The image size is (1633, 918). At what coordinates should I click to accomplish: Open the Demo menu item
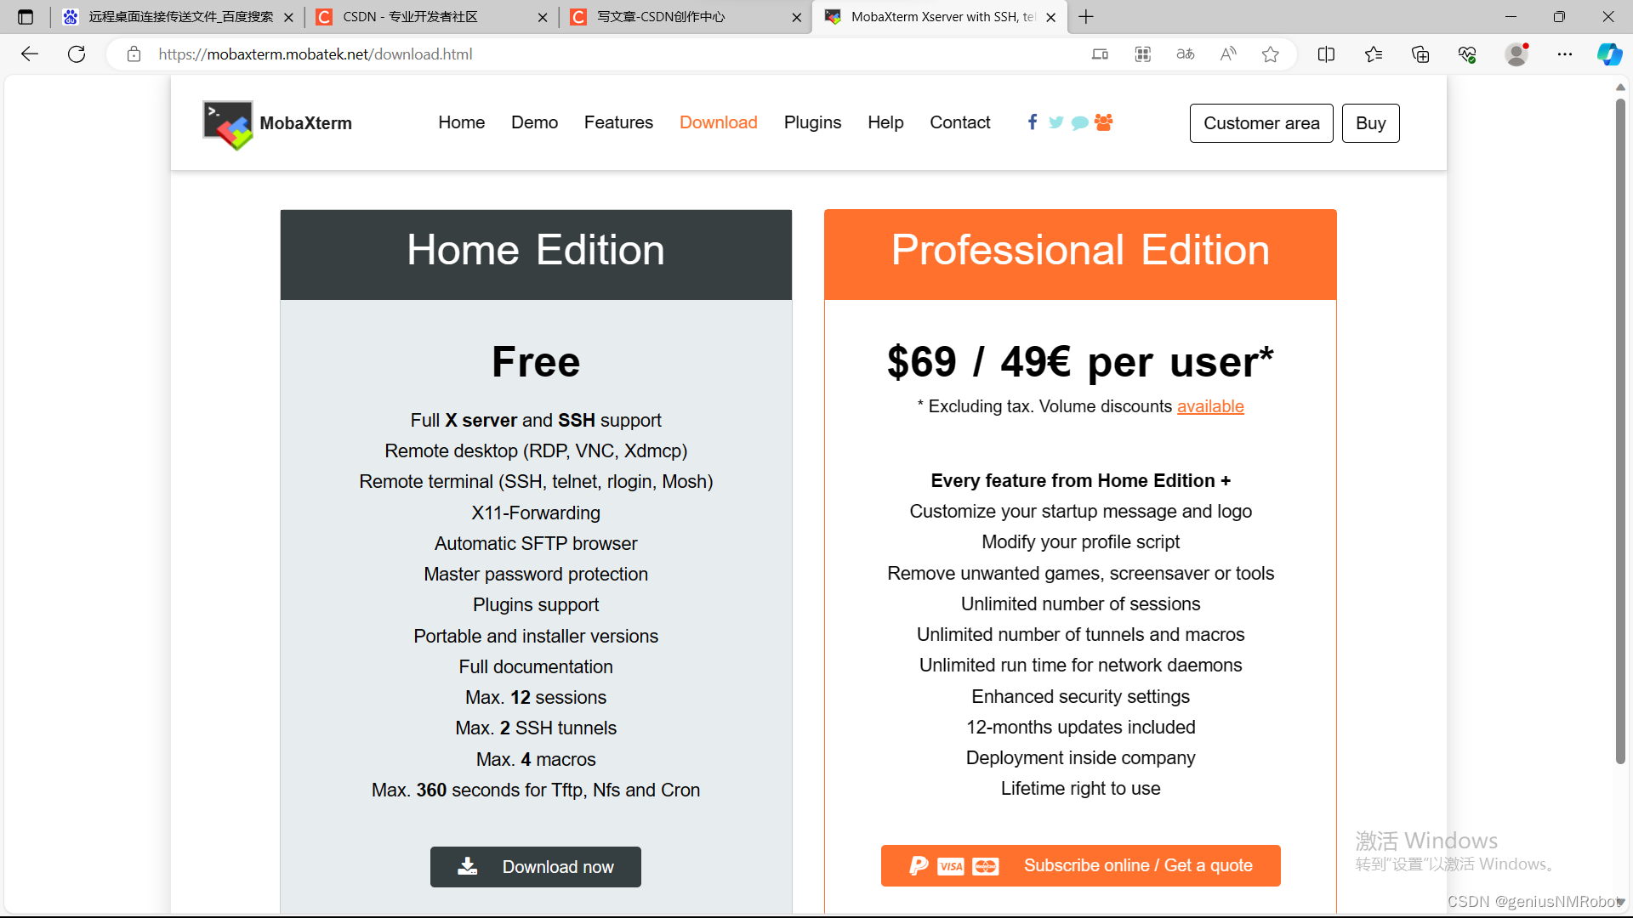(x=534, y=122)
